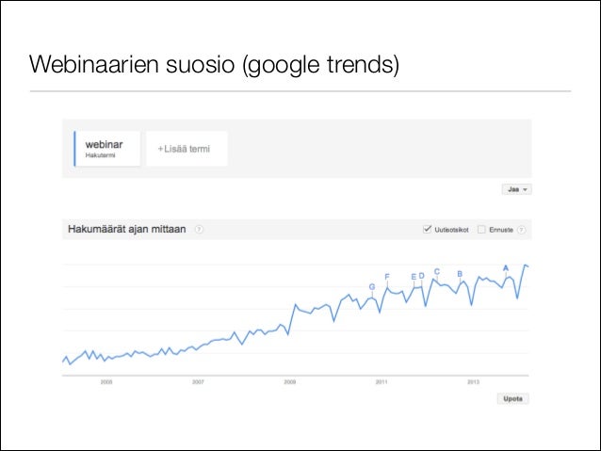Select news headline marker E on chart
Screen dimensions: 601x451
414,277
